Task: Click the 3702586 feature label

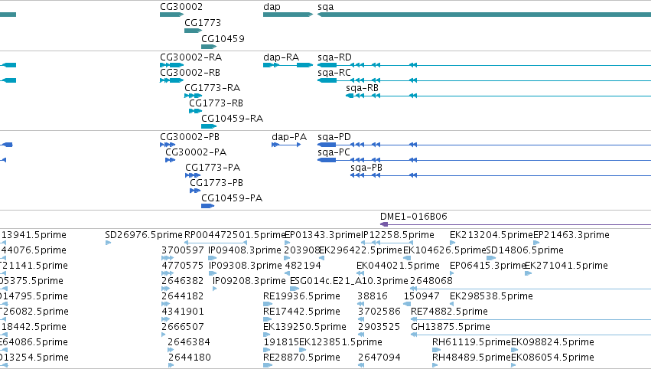Action: point(379,312)
